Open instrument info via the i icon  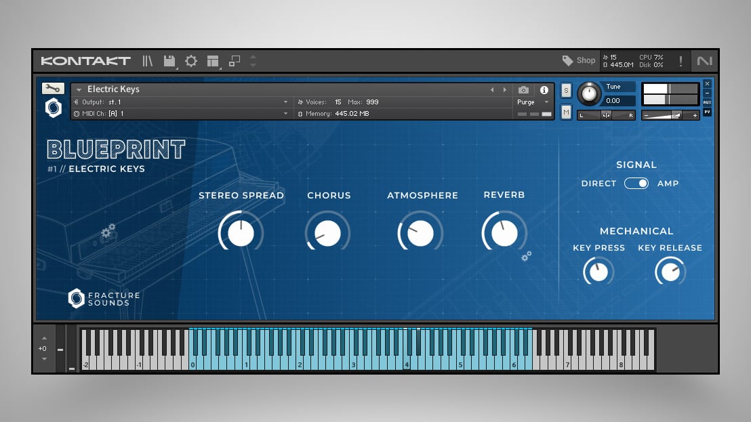tap(544, 89)
